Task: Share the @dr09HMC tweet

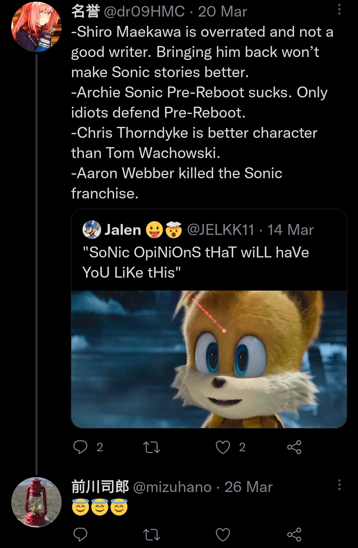Action: (x=294, y=447)
